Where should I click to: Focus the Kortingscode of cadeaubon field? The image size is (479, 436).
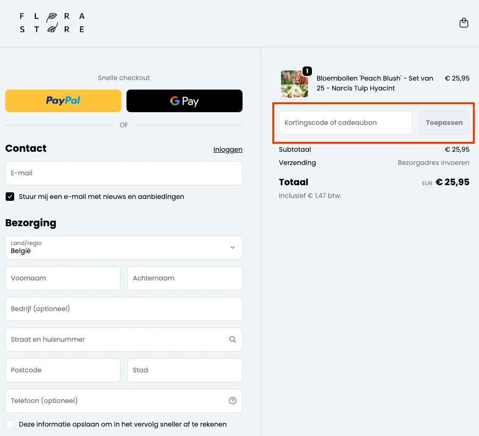point(345,123)
